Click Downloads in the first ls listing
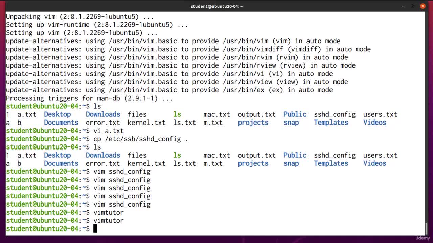 point(103,114)
